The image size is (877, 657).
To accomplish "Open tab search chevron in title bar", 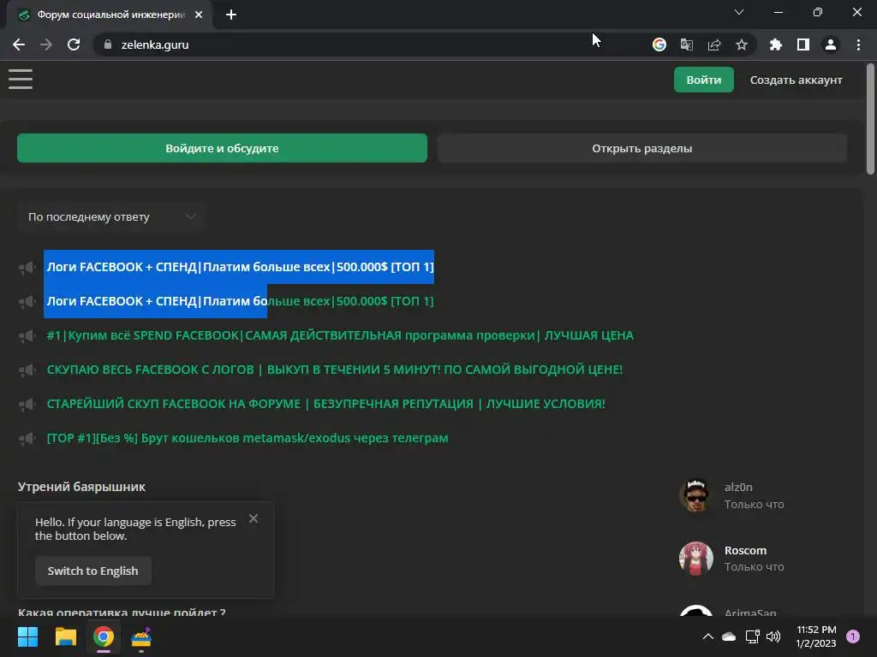I will click(x=739, y=12).
